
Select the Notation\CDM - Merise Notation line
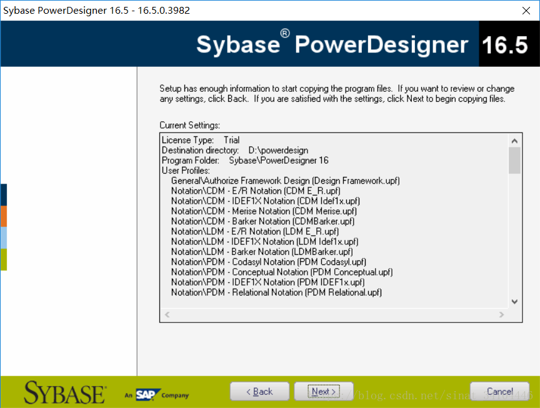pos(264,211)
